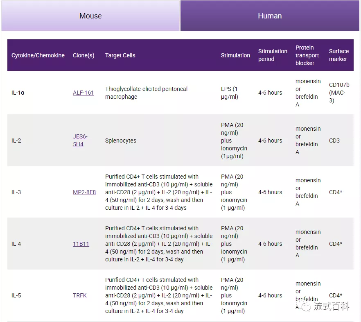Open the ALF-161 clone link
Viewport: 361px width, 322px height.
[83, 93]
